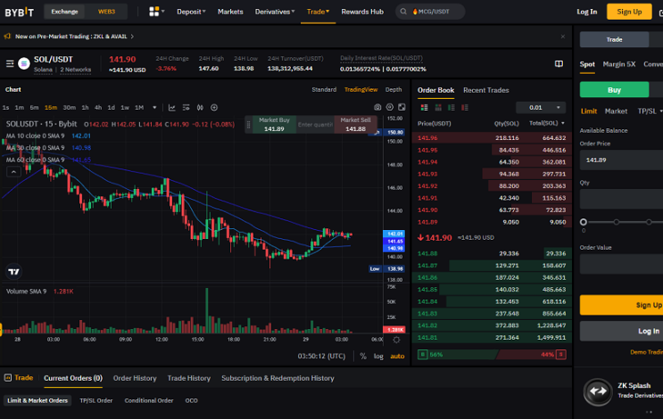Open the chart axis settings gear

click(x=396, y=340)
